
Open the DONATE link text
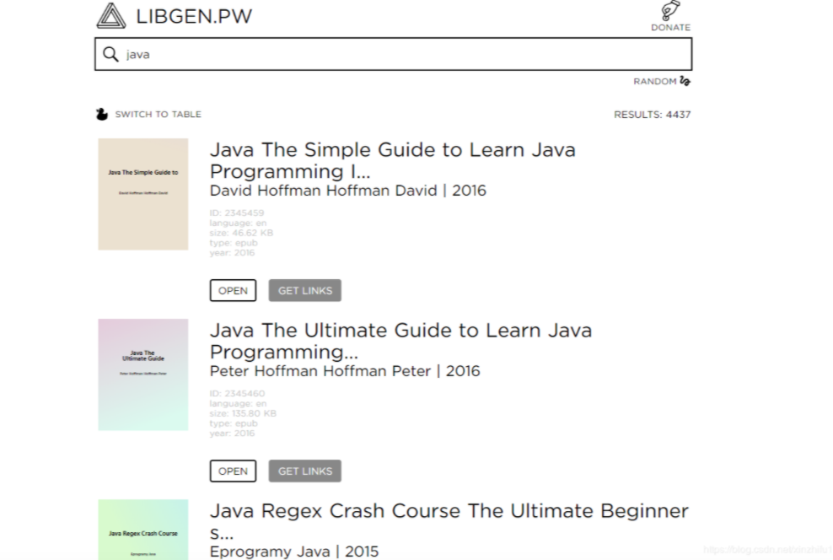pos(670,28)
